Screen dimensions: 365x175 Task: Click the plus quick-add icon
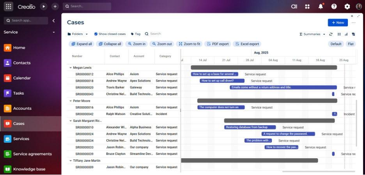pyautogui.click(x=55, y=6)
